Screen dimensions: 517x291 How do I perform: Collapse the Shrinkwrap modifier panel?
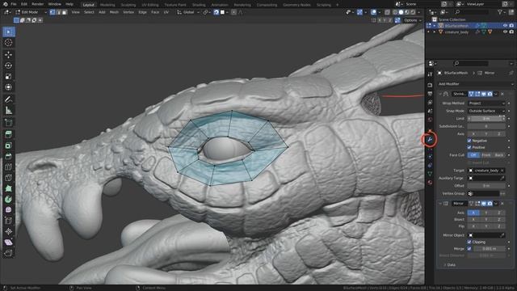[x=439, y=94]
